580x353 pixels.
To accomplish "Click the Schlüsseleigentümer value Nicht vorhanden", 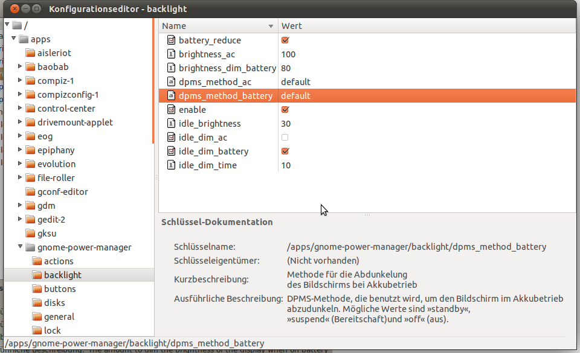I will [x=323, y=261].
